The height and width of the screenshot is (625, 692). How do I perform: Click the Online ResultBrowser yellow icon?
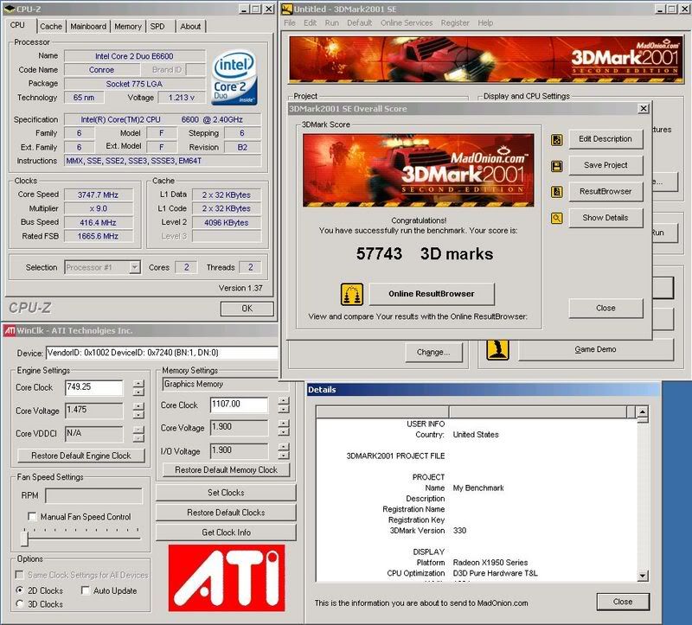352,294
